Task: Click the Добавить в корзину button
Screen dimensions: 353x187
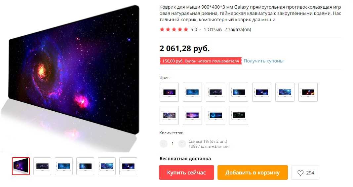Action: coord(253,172)
